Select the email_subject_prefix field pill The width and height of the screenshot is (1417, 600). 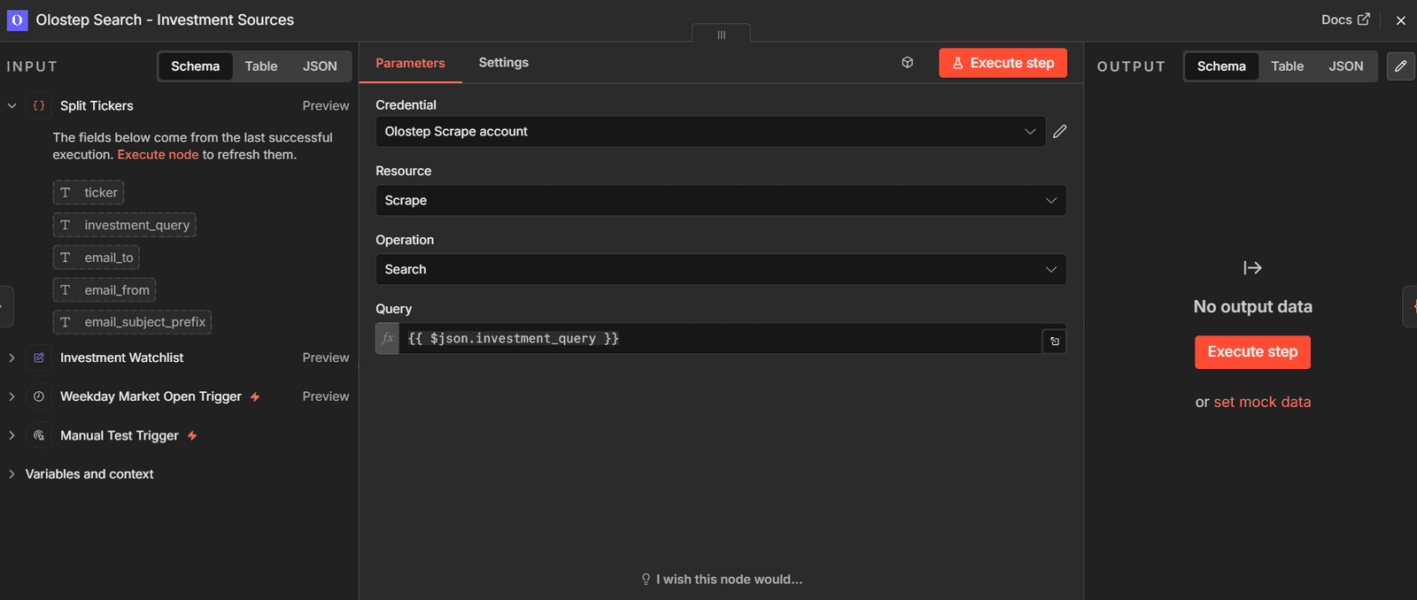(132, 322)
